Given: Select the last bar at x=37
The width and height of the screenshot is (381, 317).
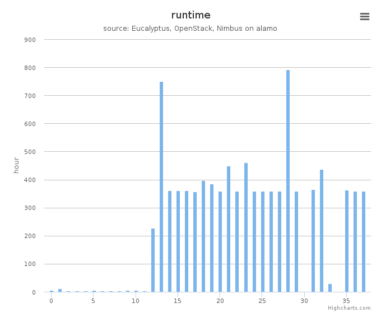Looking at the screenshot, I should 364,242.
